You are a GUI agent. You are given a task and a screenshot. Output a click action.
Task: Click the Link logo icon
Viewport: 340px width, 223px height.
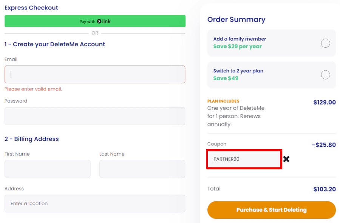99,22
